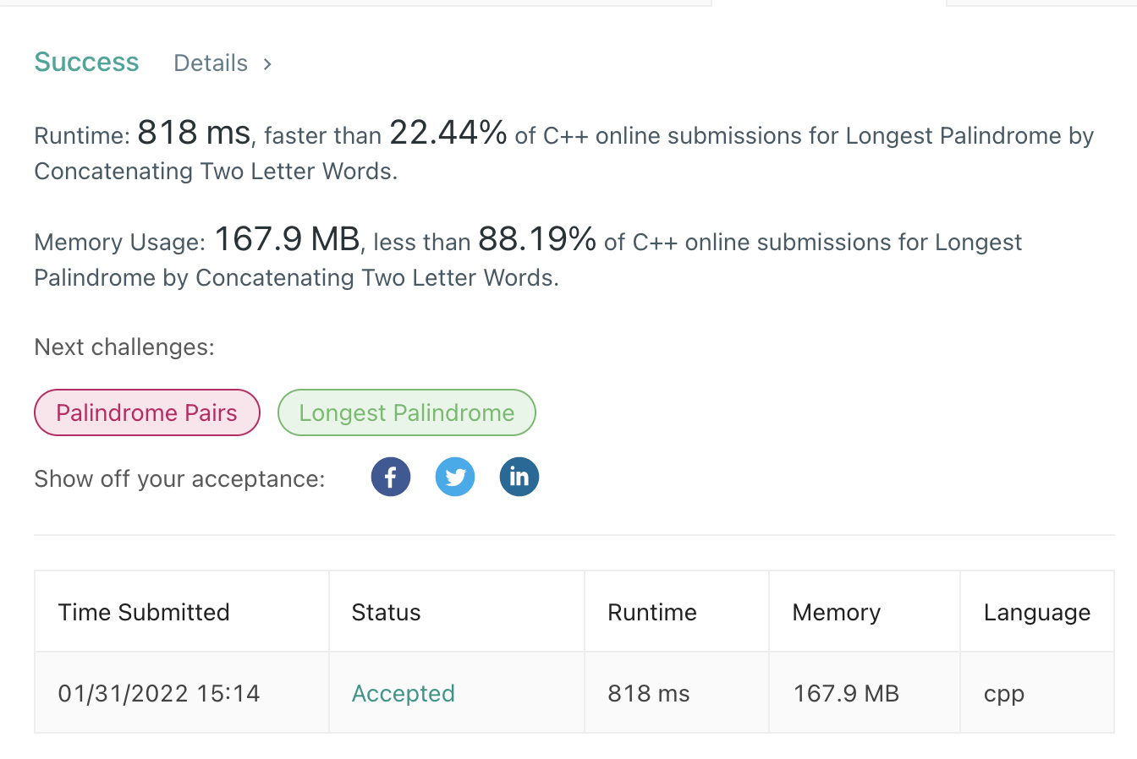Open the Details link
Image resolution: width=1137 pixels, height=759 pixels.
211,63
